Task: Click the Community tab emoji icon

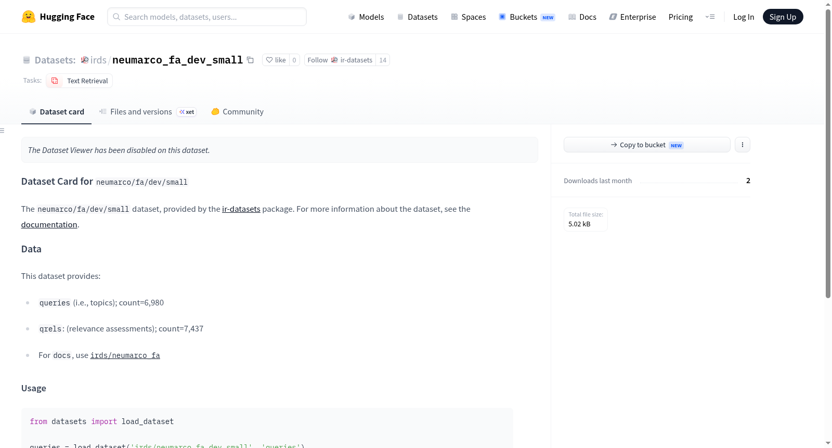Action: (x=215, y=111)
